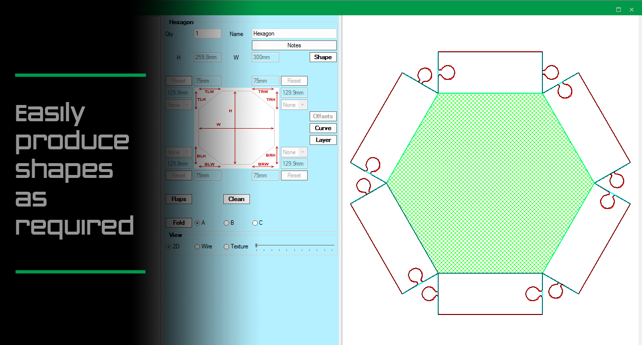Open the bottom-right None dropdown

[x=294, y=152]
